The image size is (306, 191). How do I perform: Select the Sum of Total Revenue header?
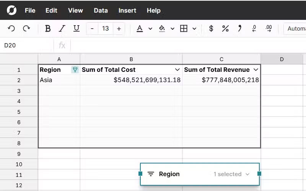(221, 70)
